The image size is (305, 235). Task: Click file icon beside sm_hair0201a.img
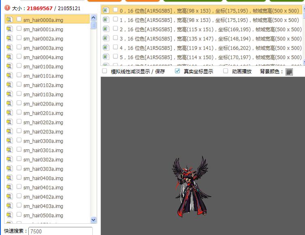click(x=9, y=112)
